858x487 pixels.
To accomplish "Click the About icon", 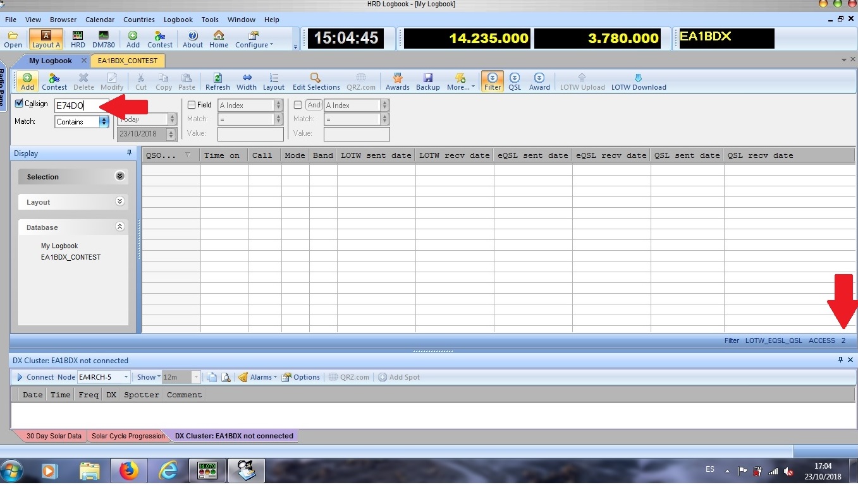I will tap(193, 39).
